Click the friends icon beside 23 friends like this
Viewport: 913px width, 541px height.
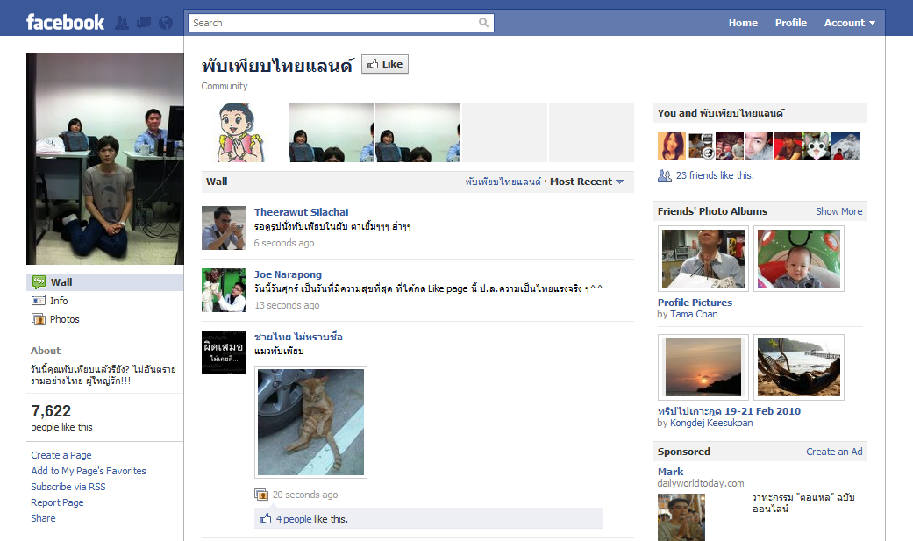[665, 175]
